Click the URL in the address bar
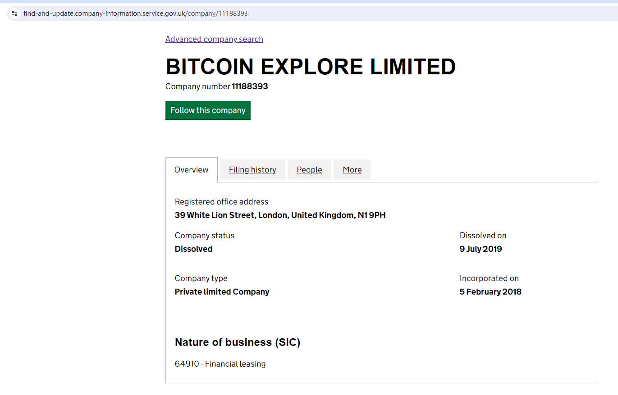The image size is (618, 395). pyautogui.click(x=135, y=14)
